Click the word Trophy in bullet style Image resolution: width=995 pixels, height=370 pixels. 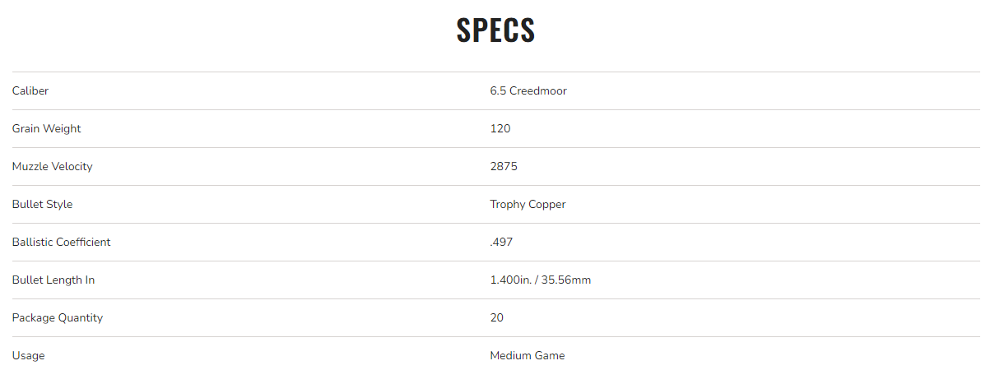click(508, 205)
